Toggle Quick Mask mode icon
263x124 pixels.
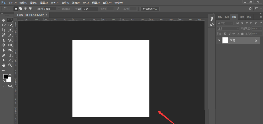tap(4, 86)
